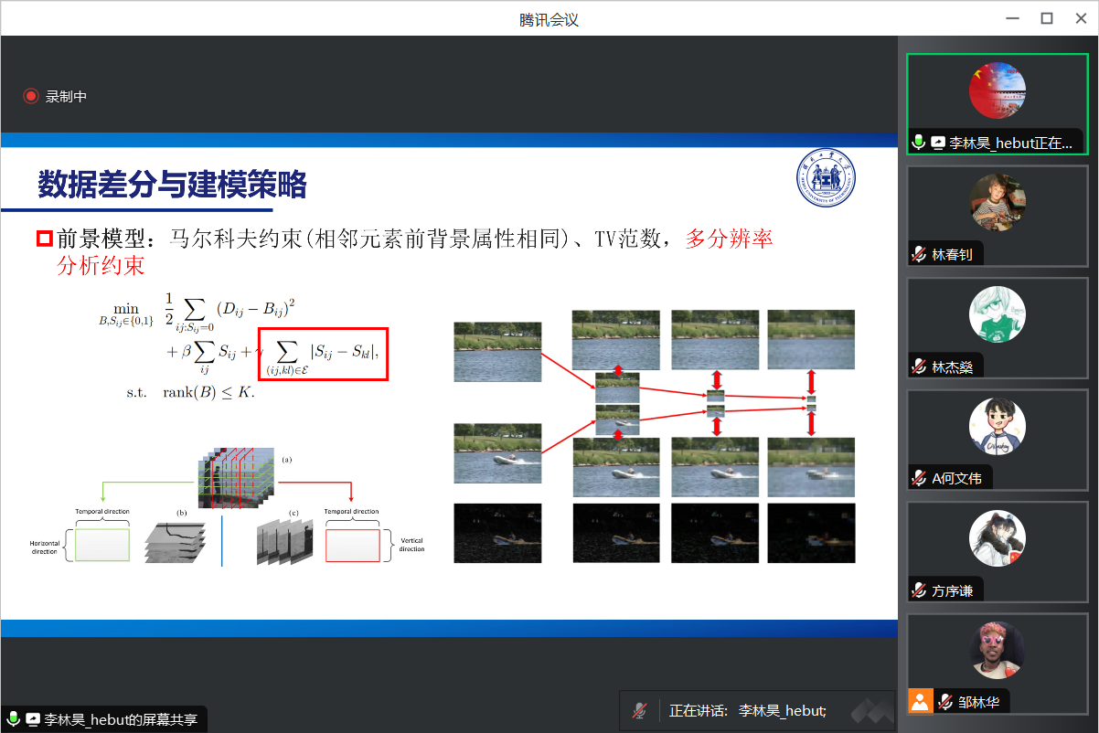Click the red recording indicator icon
The height and width of the screenshot is (733, 1099).
tap(31, 96)
